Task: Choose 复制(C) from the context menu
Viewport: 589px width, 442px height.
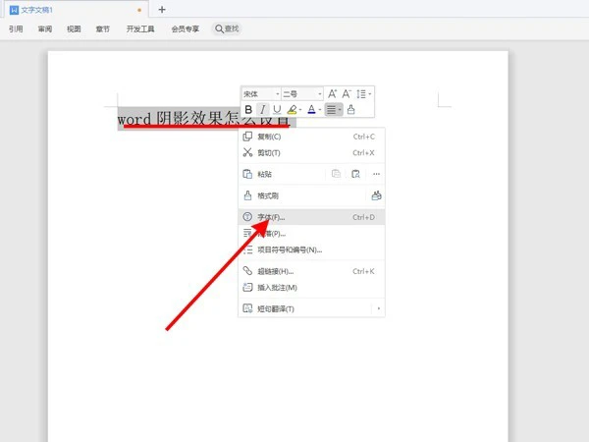Action: pos(311,137)
